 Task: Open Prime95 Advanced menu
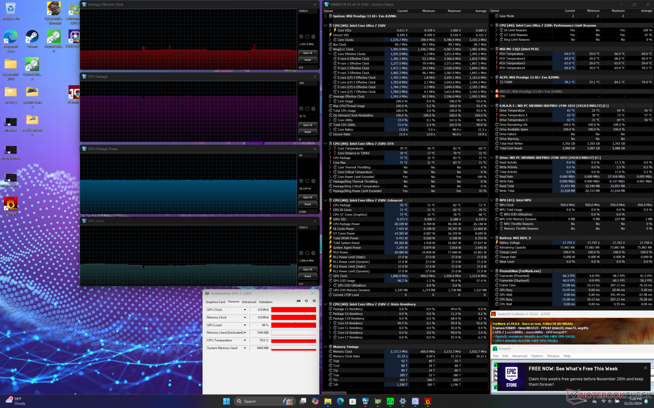519,356
